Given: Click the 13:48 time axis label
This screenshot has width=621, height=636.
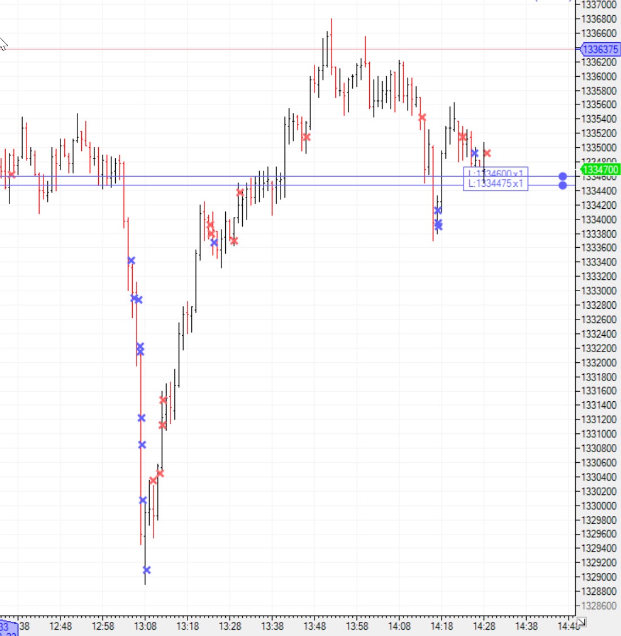Looking at the screenshot, I should pos(314,626).
